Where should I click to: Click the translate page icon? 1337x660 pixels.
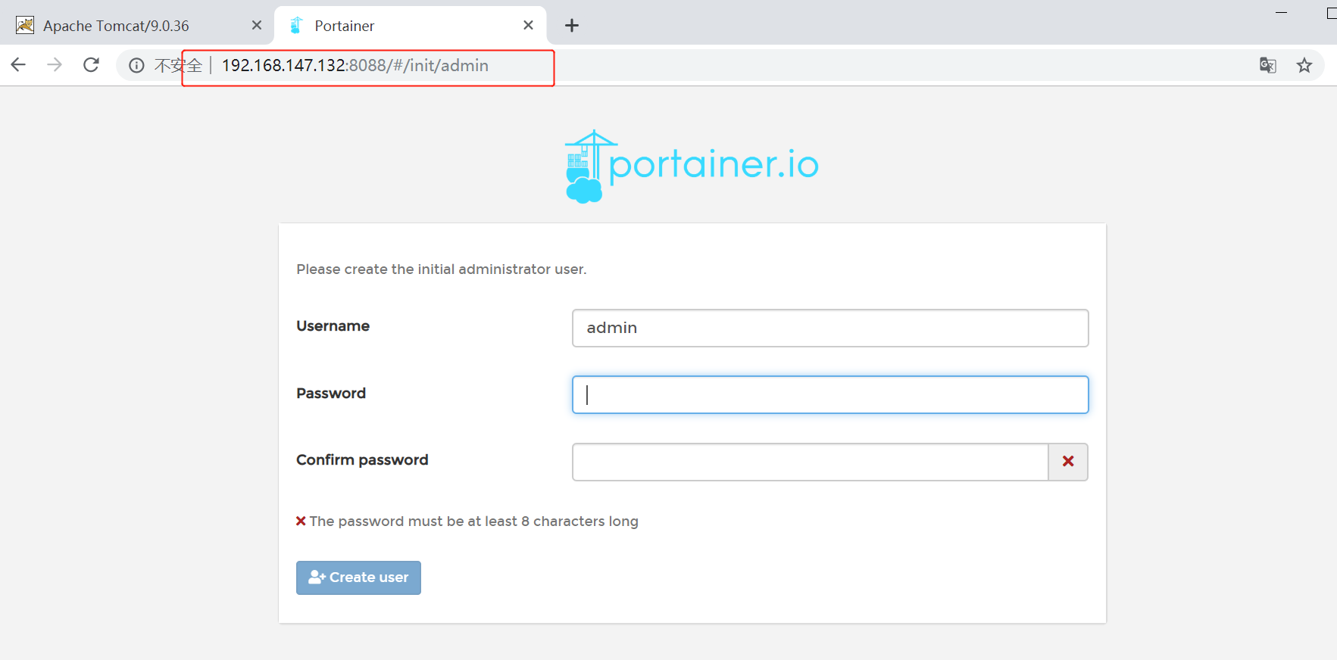[x=1267, y=65]
